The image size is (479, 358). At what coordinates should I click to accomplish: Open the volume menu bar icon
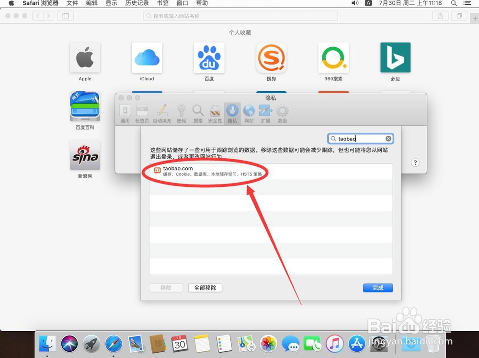[x=355, y=3]
